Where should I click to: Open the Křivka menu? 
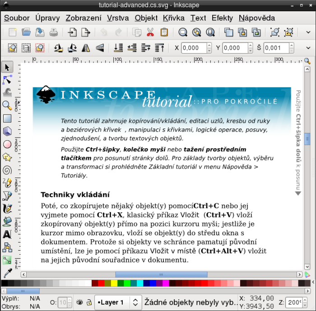click(x=174, y=18)
